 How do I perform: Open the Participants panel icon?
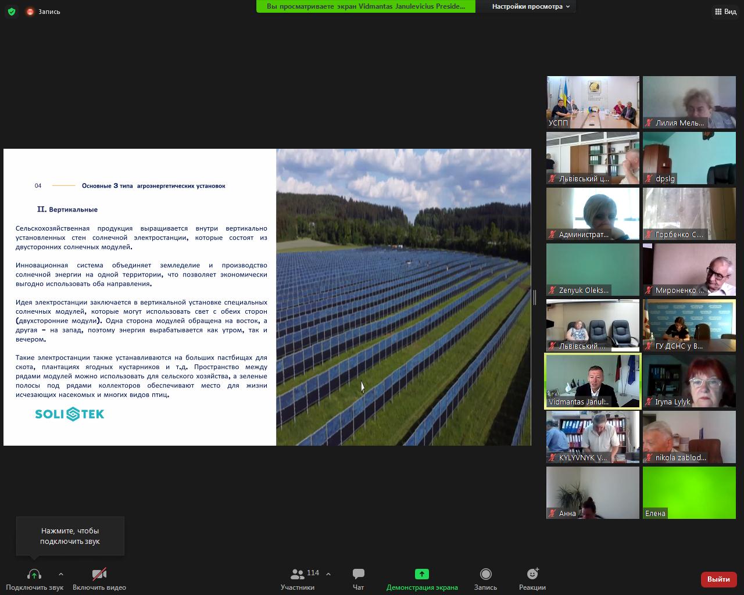point(298,574)
